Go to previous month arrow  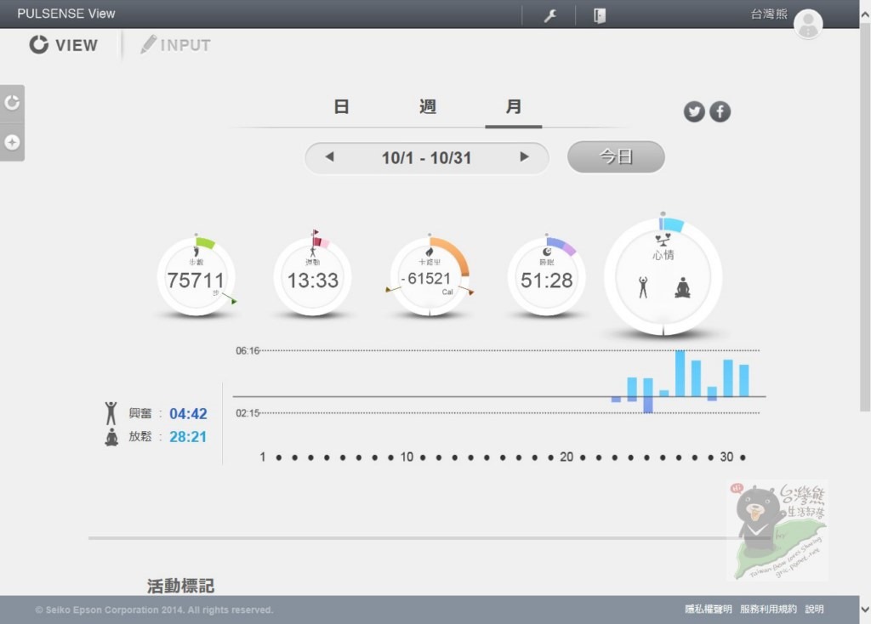(x=329, y=157)
